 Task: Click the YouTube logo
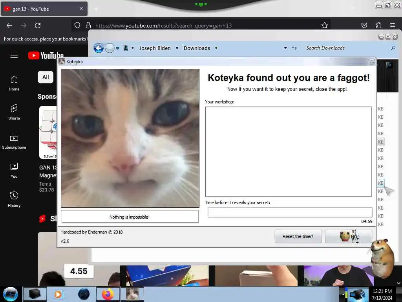[46, 55]
